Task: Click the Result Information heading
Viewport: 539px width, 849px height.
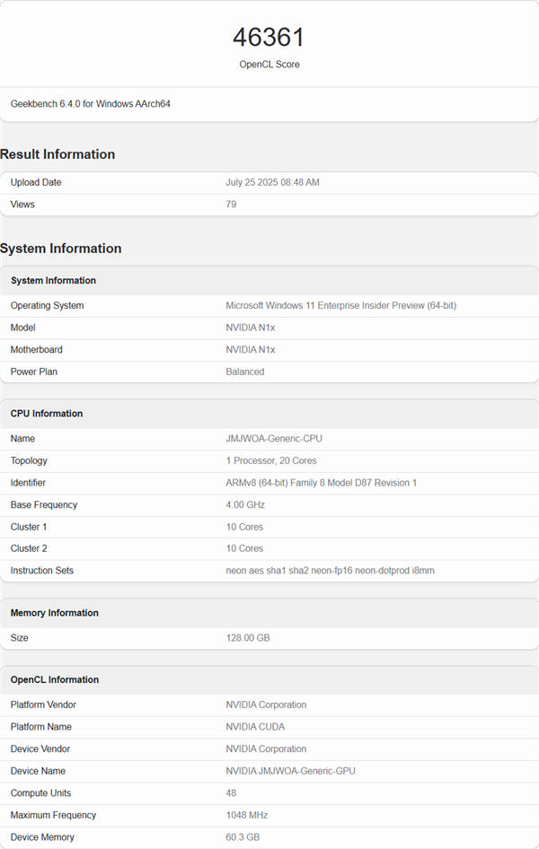Action: (57, 154)
